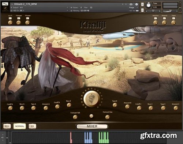Click the Formant Size knob

pos(108,117)
